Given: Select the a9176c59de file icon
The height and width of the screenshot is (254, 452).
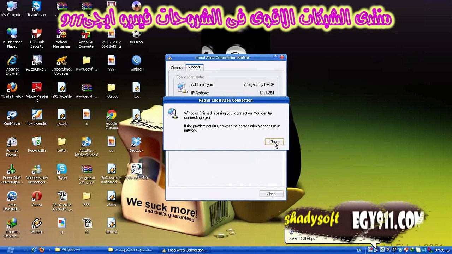Looking at the screenshot, I should coord(61,91).
